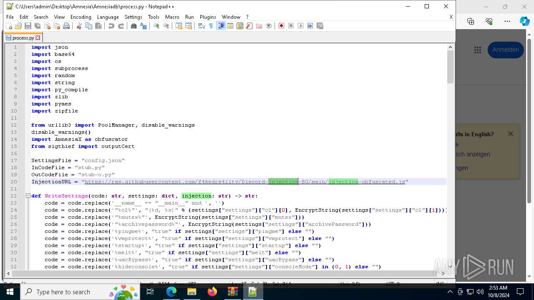Click the taskbar search box
The image size is (534, 300).
79,292
